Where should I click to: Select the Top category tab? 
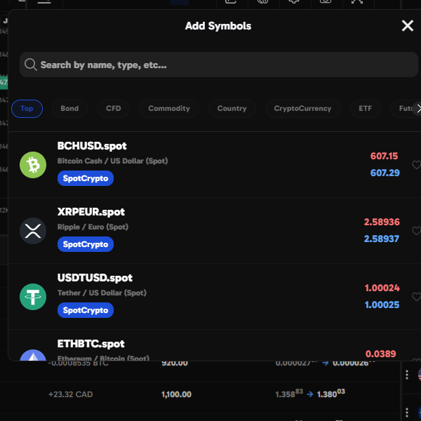[27, 109]
